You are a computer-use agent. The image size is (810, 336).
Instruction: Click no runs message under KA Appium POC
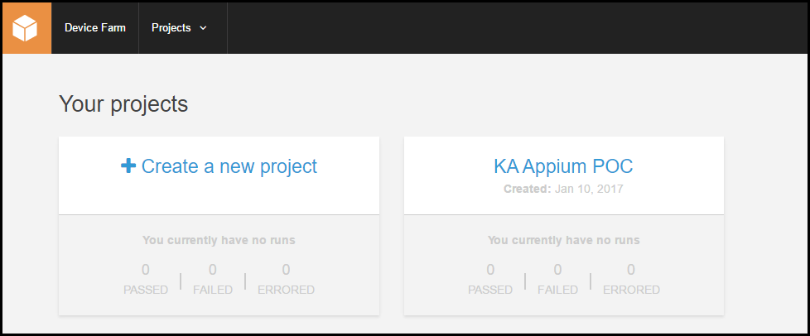pos(563,241)
